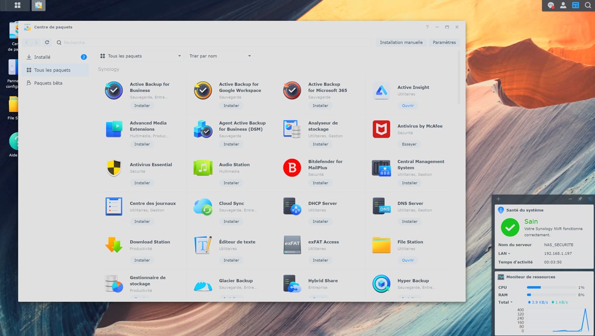Pin the system health widget

580,199
